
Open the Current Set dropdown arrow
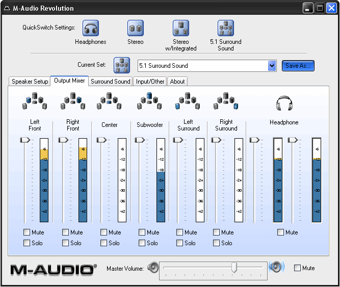coord(272,66)
